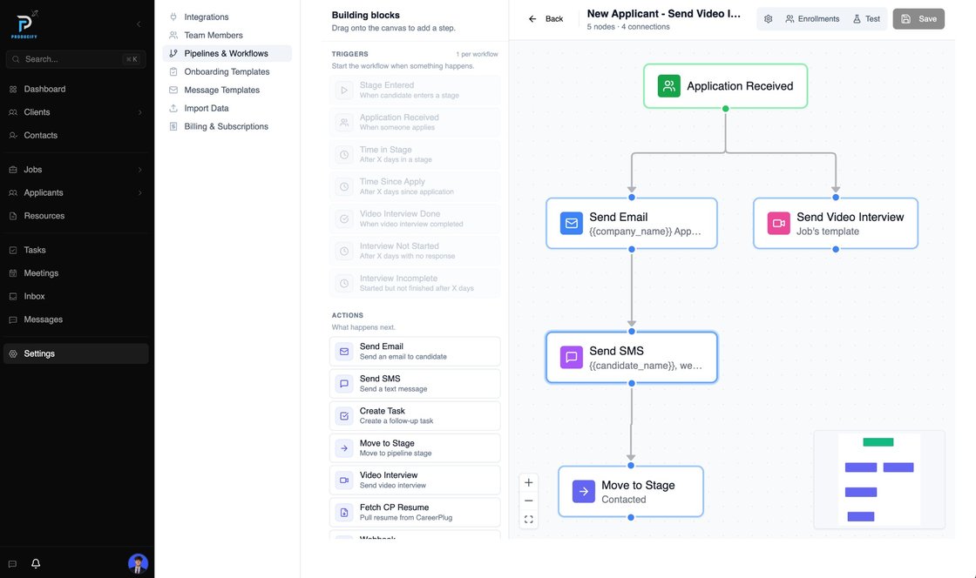Select the Send Email canvas node
This screenshot has width=976, height=578.
point(632,223)
